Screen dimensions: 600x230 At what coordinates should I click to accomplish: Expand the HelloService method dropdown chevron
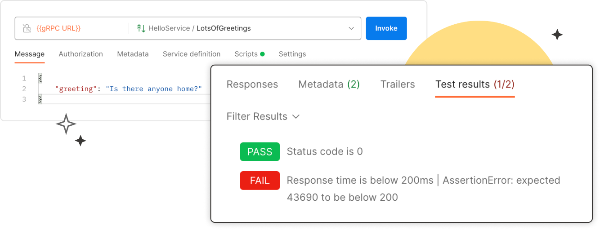[x=351, y=28]
